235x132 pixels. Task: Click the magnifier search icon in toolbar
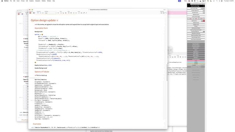166,13
